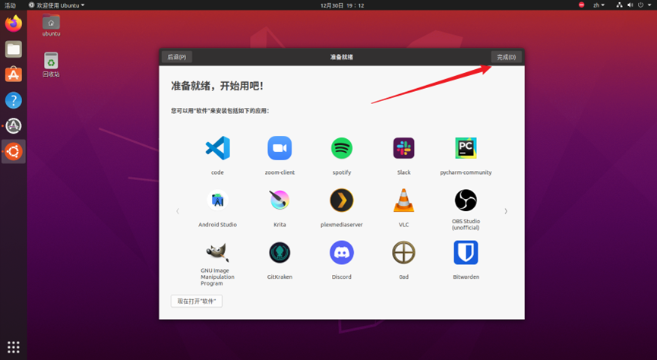The image size is (657, 360).
Task: Click the Bitwarden app label
Action: pyautogui.click(x=466, y=276)
